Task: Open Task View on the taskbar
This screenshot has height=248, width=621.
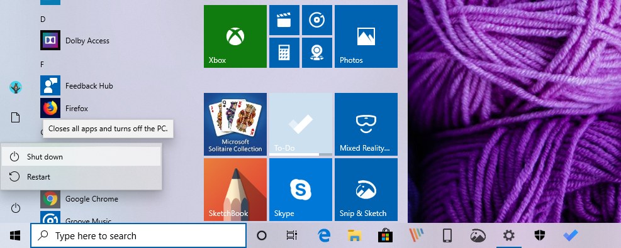Action: [292, 236]
